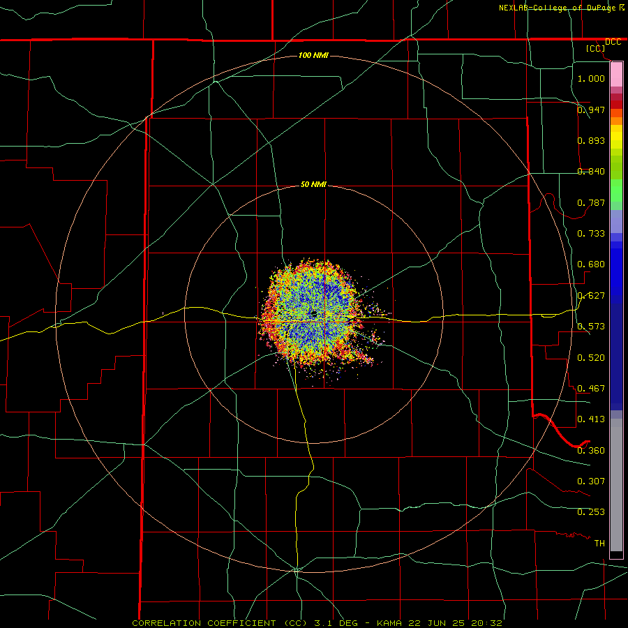628x628 pixels.
Task: Click the 0.947 legend value
Action: point(591,110)
